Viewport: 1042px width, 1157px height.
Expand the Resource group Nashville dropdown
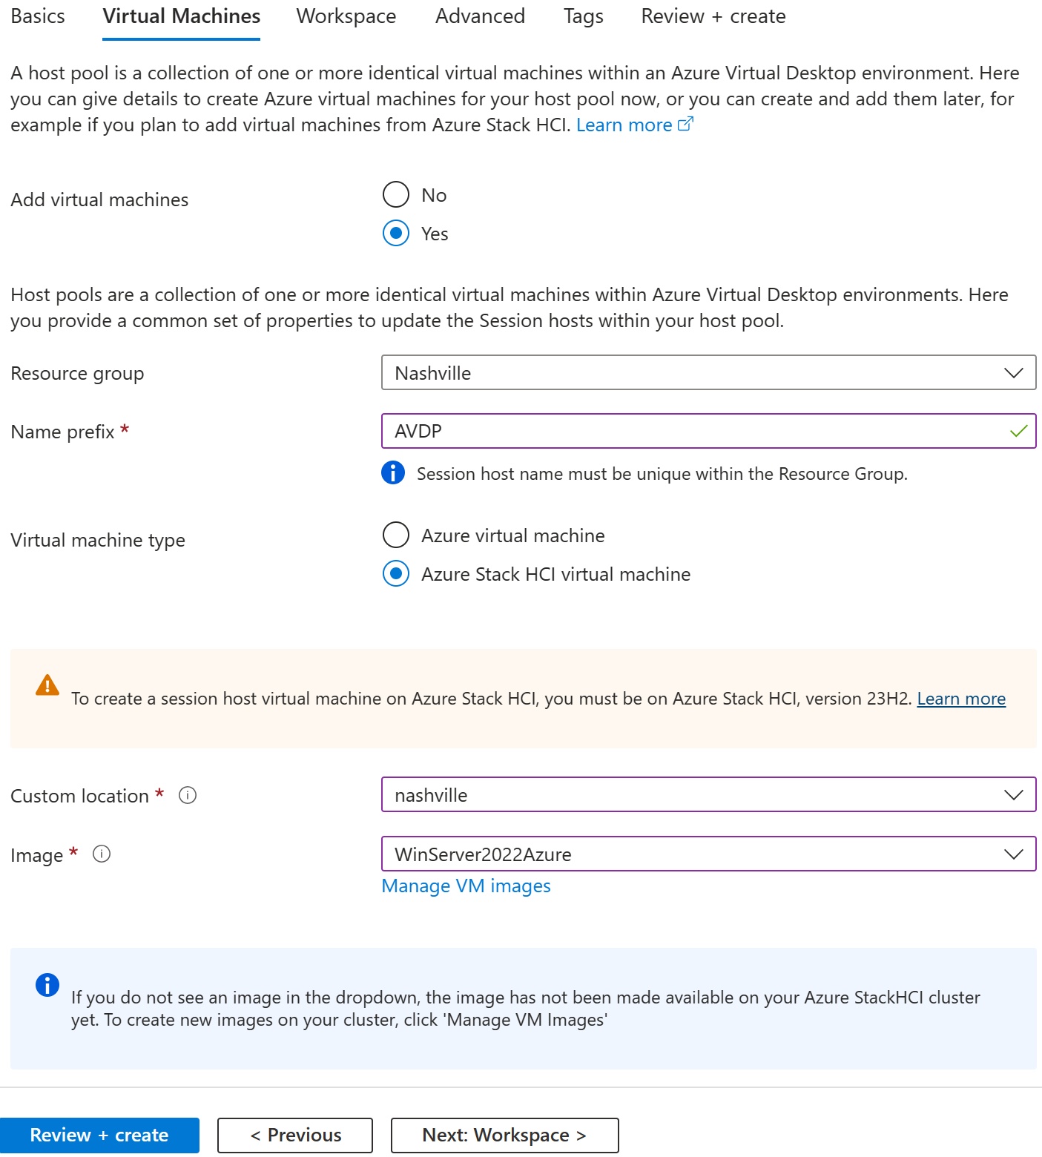709,372
